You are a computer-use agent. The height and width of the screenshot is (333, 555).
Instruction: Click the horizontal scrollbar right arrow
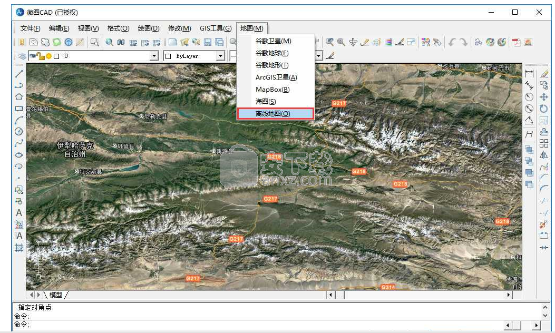pos(509,295)
